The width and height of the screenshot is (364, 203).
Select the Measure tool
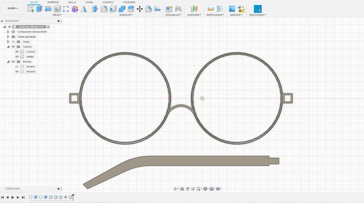coord(211,9)
